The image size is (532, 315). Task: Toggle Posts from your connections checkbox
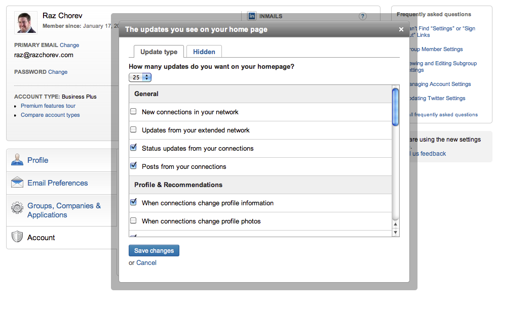point(134,166)
